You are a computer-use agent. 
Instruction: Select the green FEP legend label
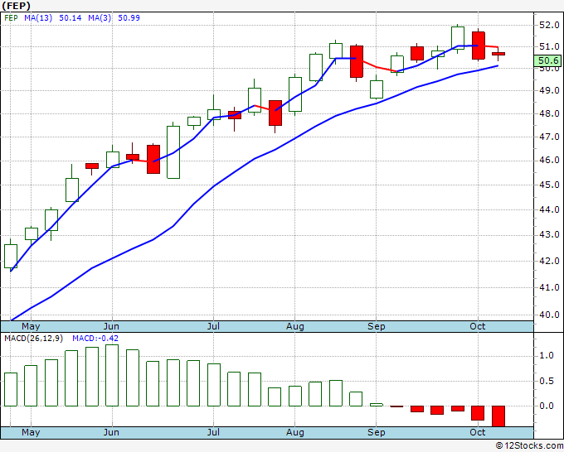click(x=11, y=18)
